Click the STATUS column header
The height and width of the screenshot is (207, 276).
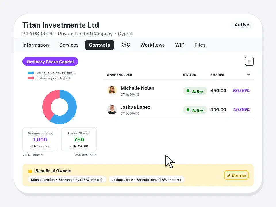click(189, 75)
